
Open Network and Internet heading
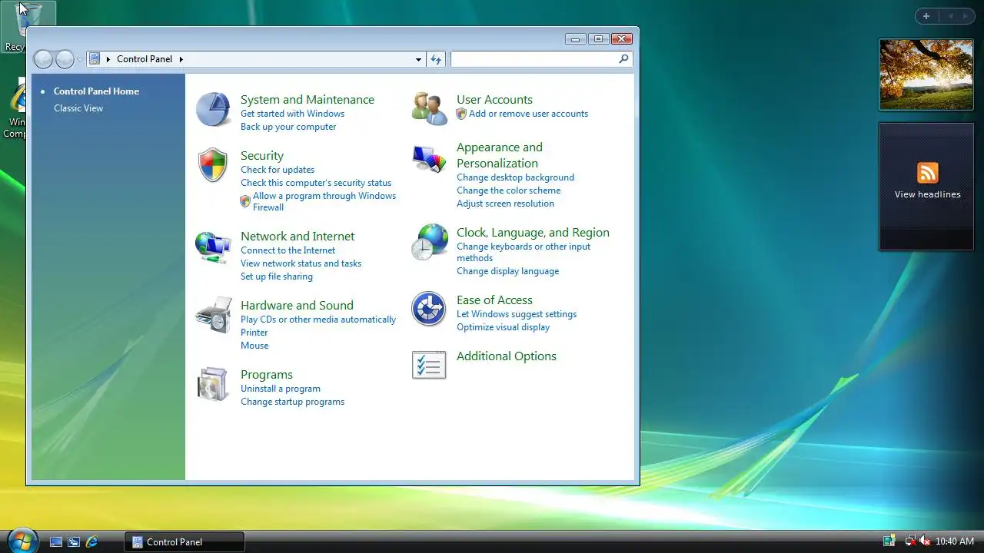pos(298,237)
